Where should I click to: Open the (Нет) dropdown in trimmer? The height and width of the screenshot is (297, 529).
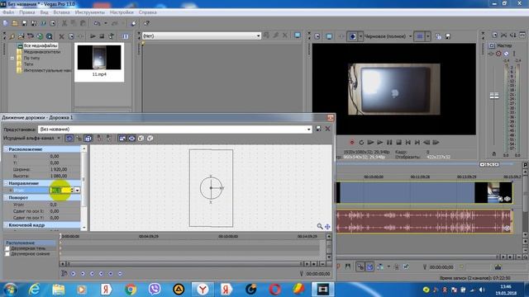(258, 35)
